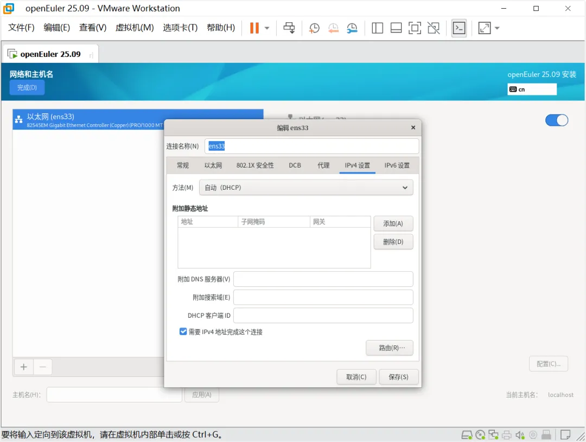Open the 方法 自动 (DHCP) dropdown
Screen dimensions: 586x442
point(306,188)
